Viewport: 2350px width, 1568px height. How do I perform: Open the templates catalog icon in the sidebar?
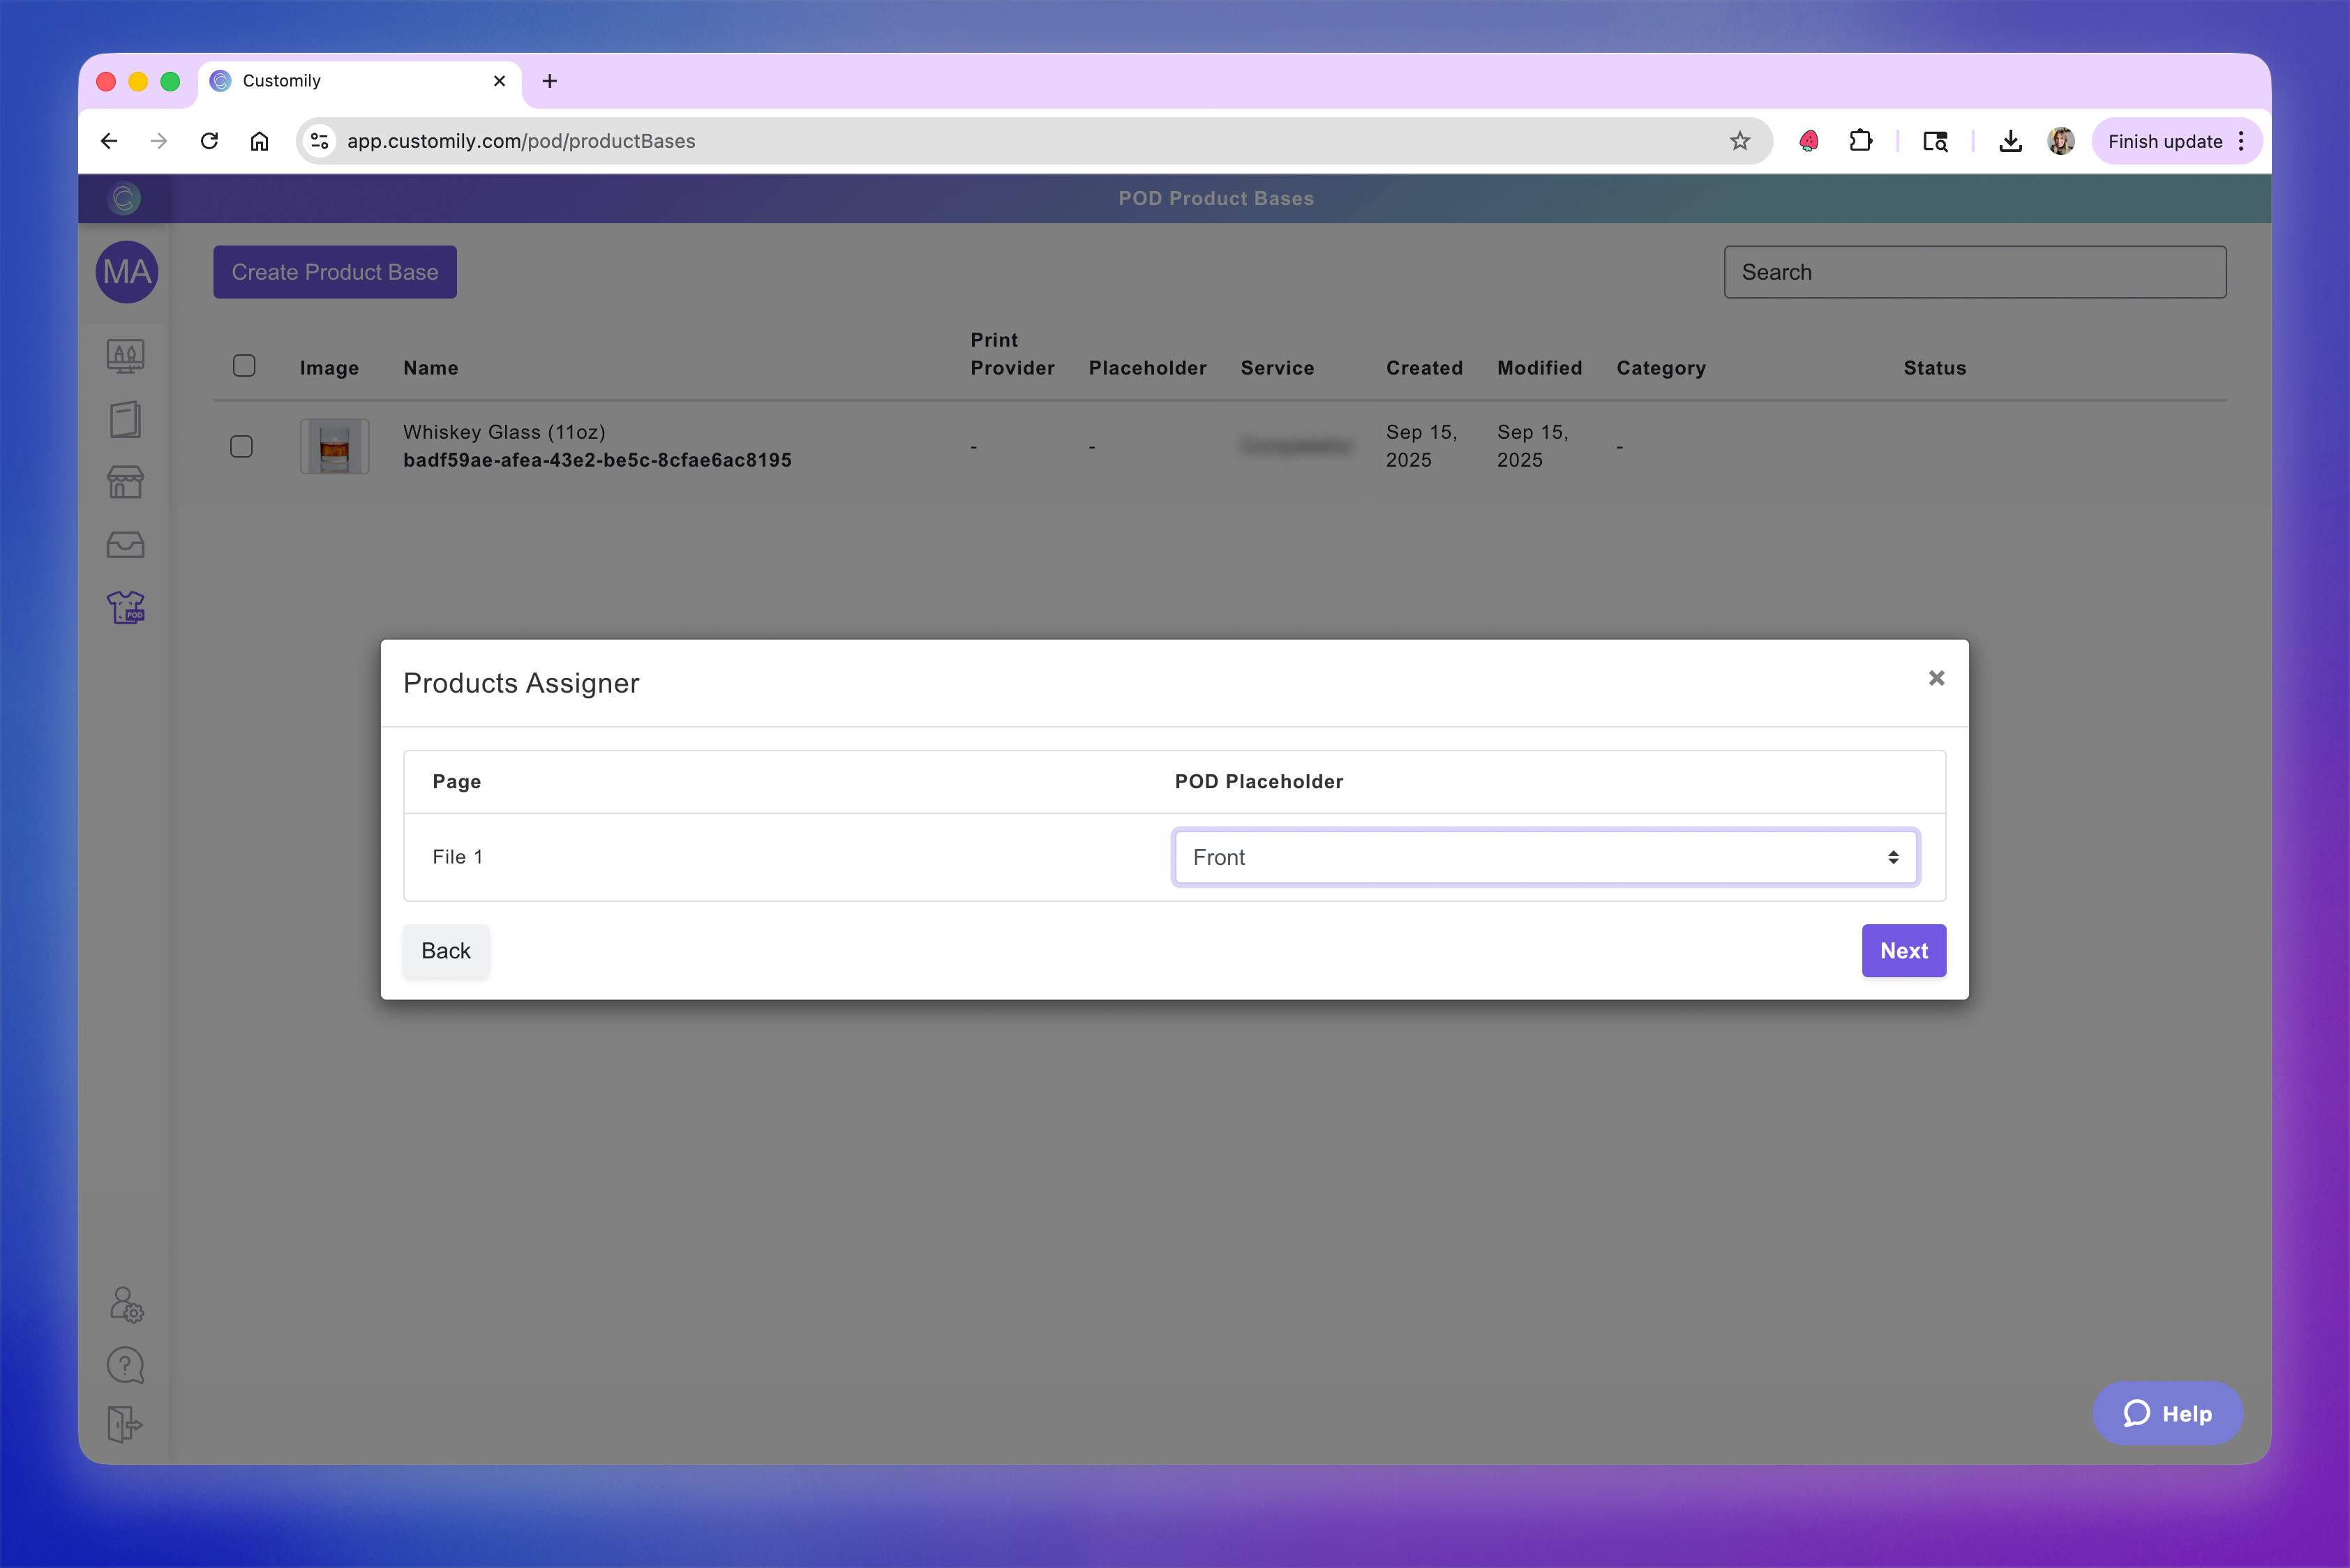[x=125, y=420]
